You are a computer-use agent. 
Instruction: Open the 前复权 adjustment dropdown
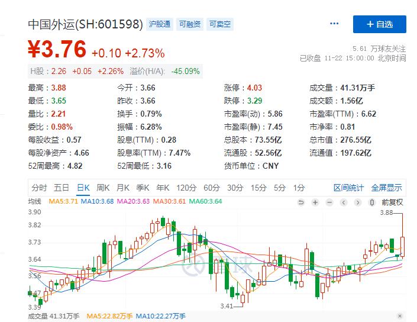pos(392,202)
